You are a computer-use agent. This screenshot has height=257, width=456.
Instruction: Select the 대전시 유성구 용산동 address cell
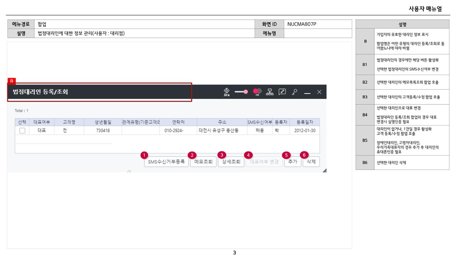[222, 130]
